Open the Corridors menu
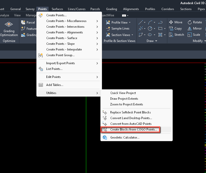The height and width of the screenshot is (173, 206). click(168, 9)
